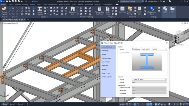Click the ViewCube in the drawing area
The height and width of the screenshot is (106, 189).
[x=180, y=34]
